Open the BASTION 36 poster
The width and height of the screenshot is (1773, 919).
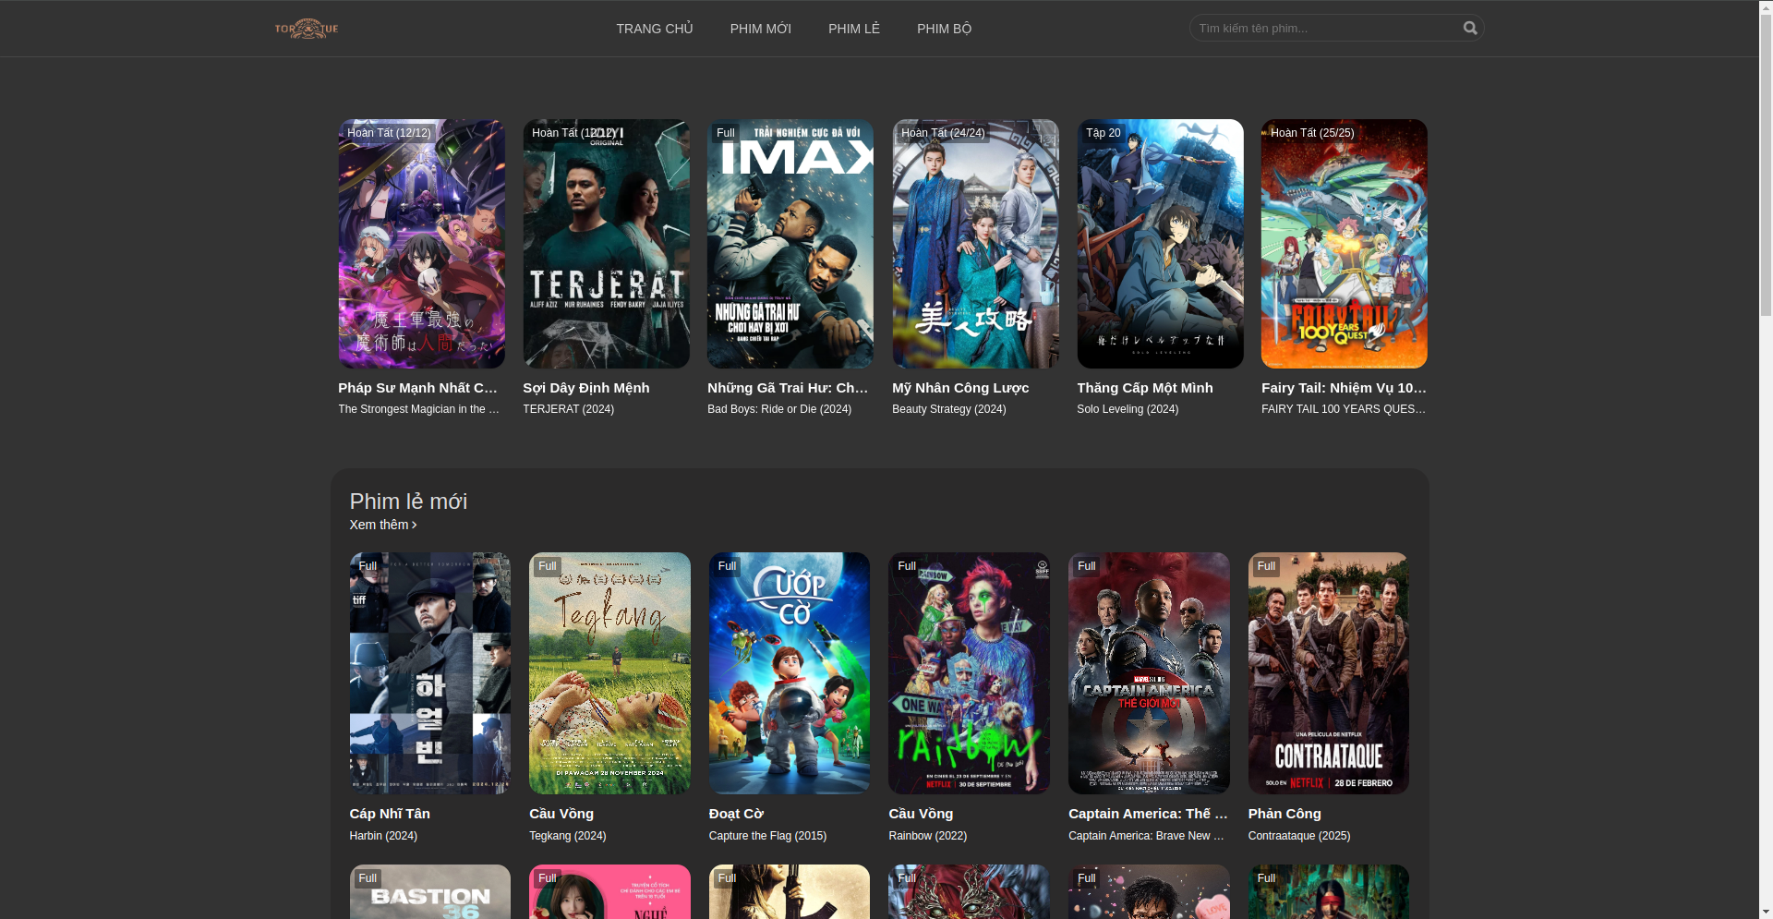pyautogui.click(x=430, y=891)
